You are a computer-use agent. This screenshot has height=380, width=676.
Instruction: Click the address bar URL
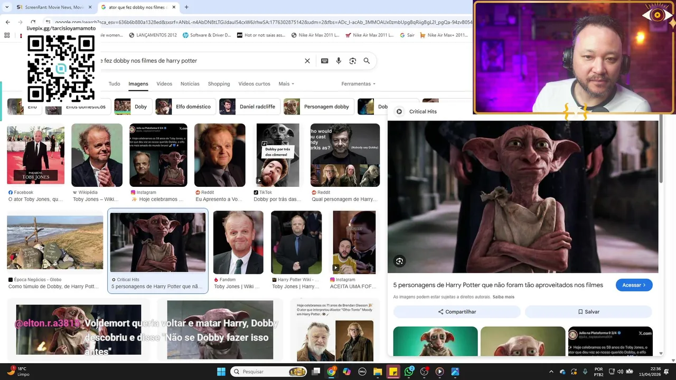click(x=264, y=22)
